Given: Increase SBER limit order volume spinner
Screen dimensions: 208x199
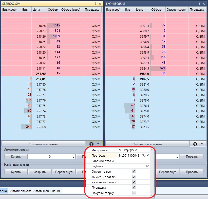Looking at the screenshot, I should click(73, 155).
